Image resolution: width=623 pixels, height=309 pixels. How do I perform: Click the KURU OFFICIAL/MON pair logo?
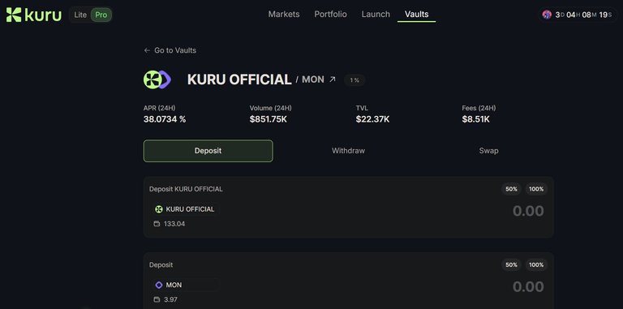point(157,79)
